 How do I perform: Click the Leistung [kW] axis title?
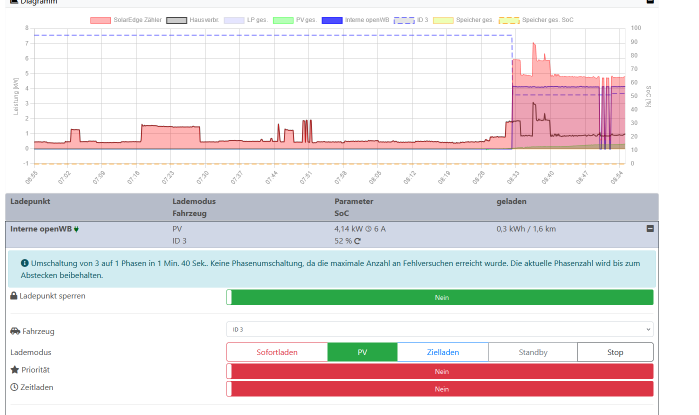pos(16,95)
